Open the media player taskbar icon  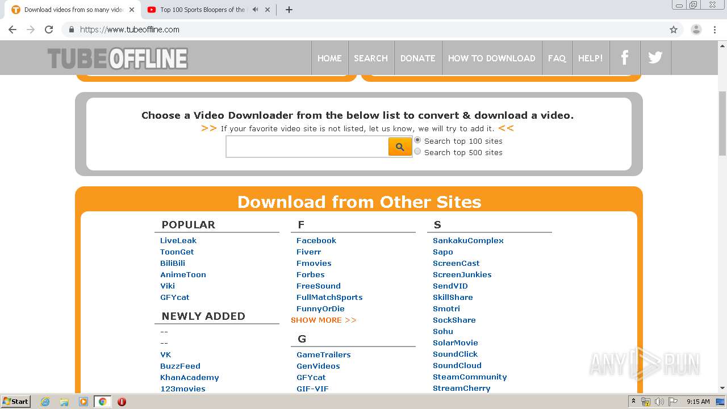click(83, 402)
